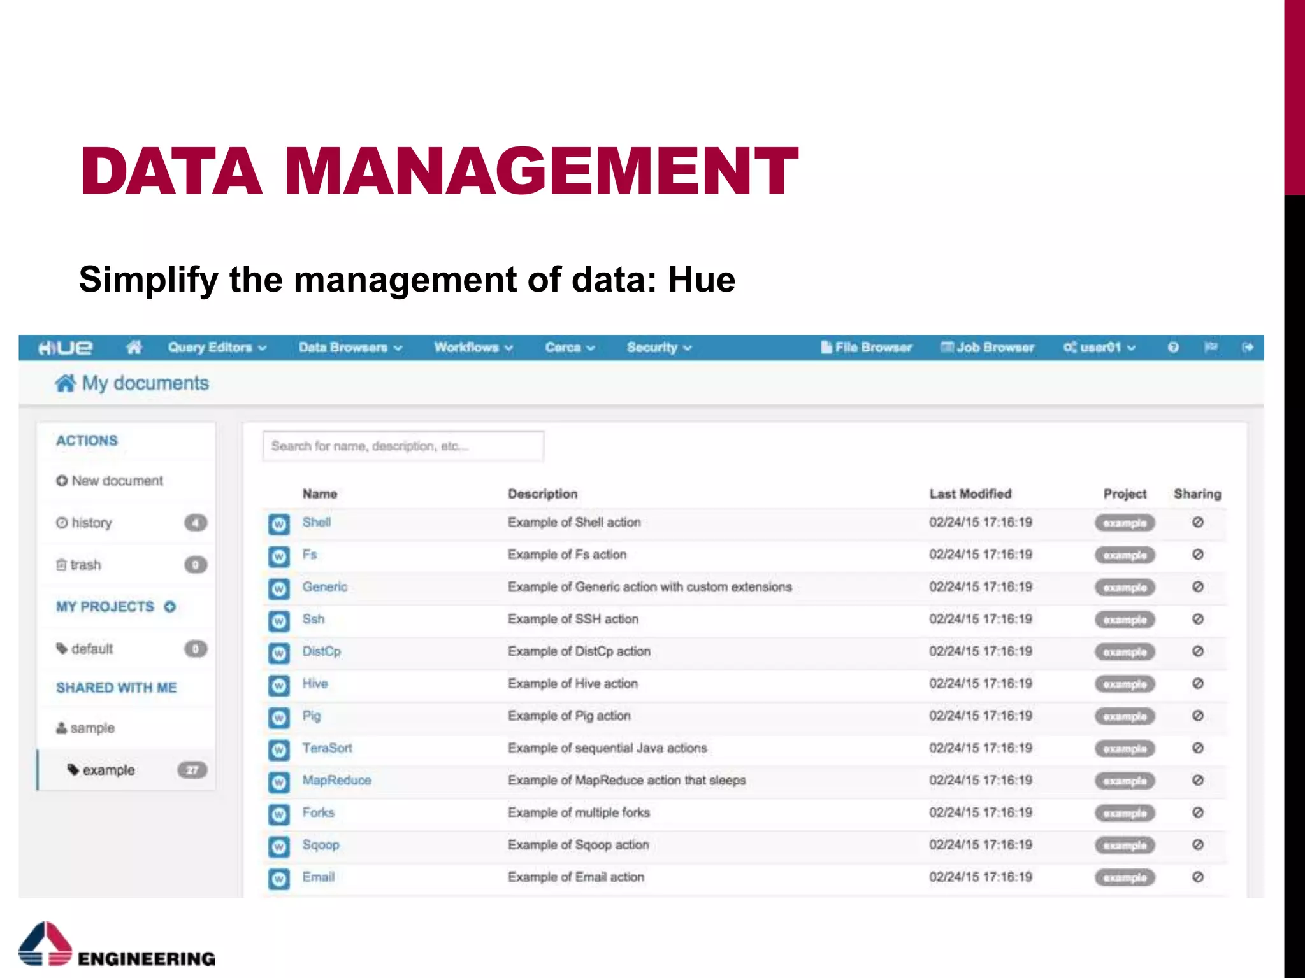Select the example tag
1305x978 pixels.
coord(126,770)
